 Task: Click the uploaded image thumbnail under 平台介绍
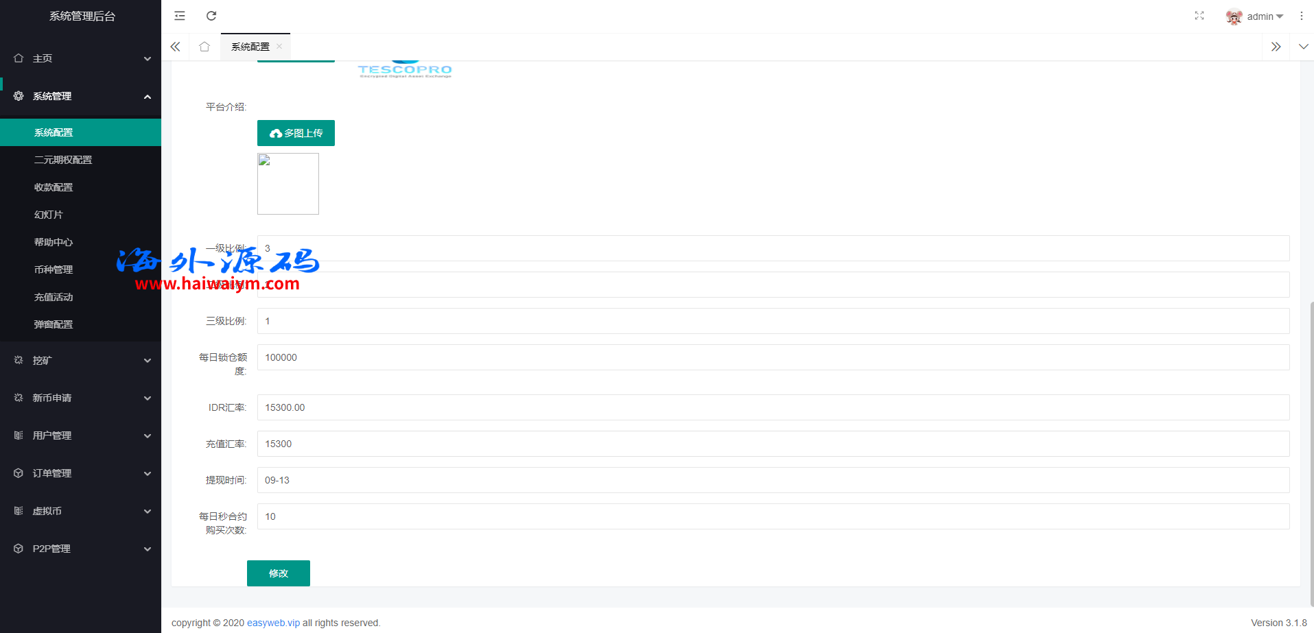coord(288,184)
